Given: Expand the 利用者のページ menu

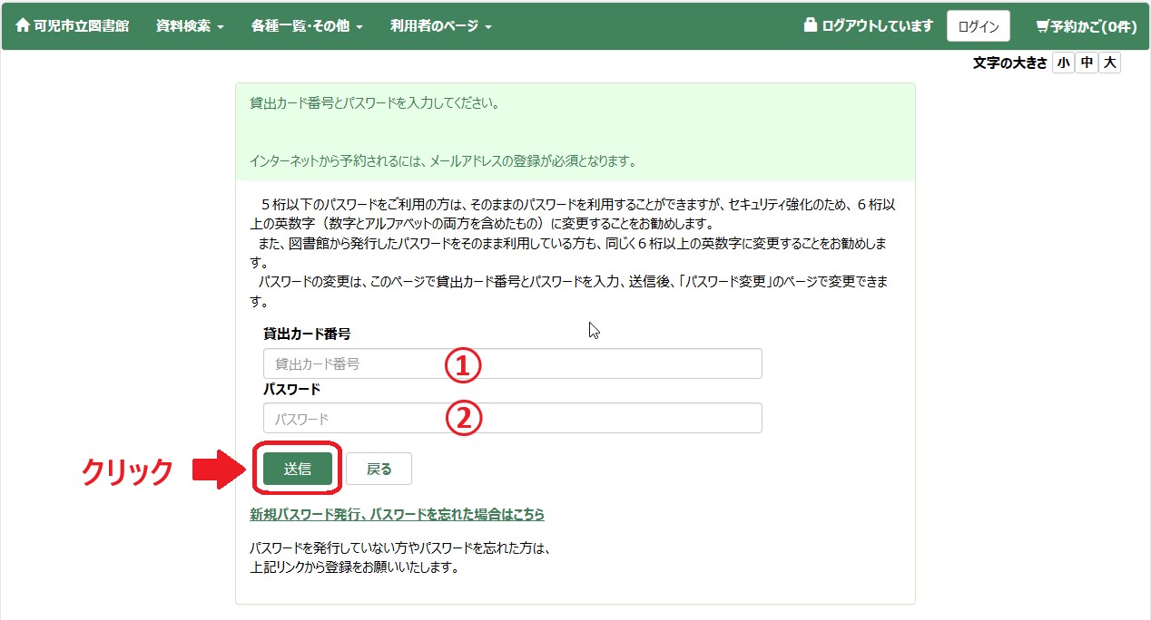Looking at the screenshot, I should pyautogui.click(x=440, y=26).
